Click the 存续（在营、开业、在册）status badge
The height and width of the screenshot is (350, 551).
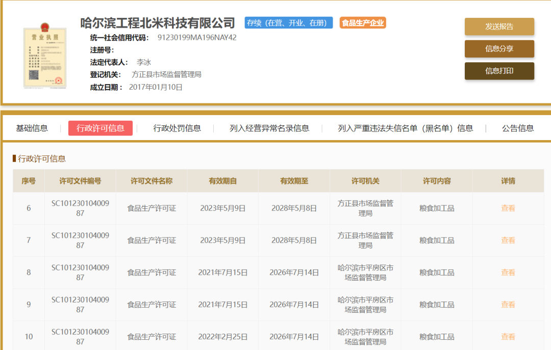[x=288, y=23]
